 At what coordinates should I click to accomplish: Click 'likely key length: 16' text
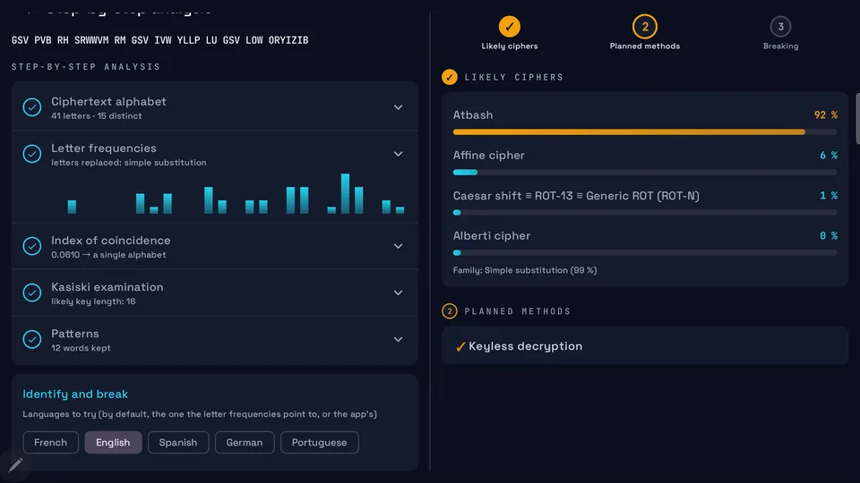[93, 301]
